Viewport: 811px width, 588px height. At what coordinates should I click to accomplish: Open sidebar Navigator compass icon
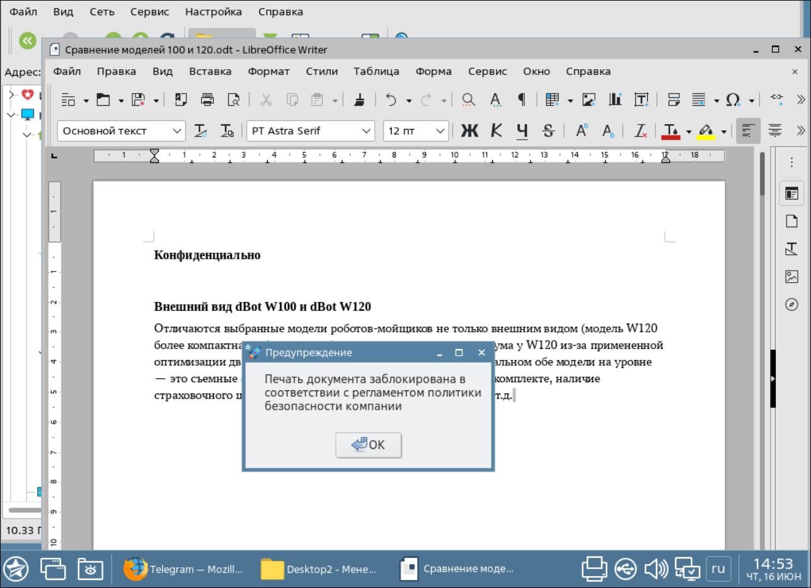pos(792,304)
